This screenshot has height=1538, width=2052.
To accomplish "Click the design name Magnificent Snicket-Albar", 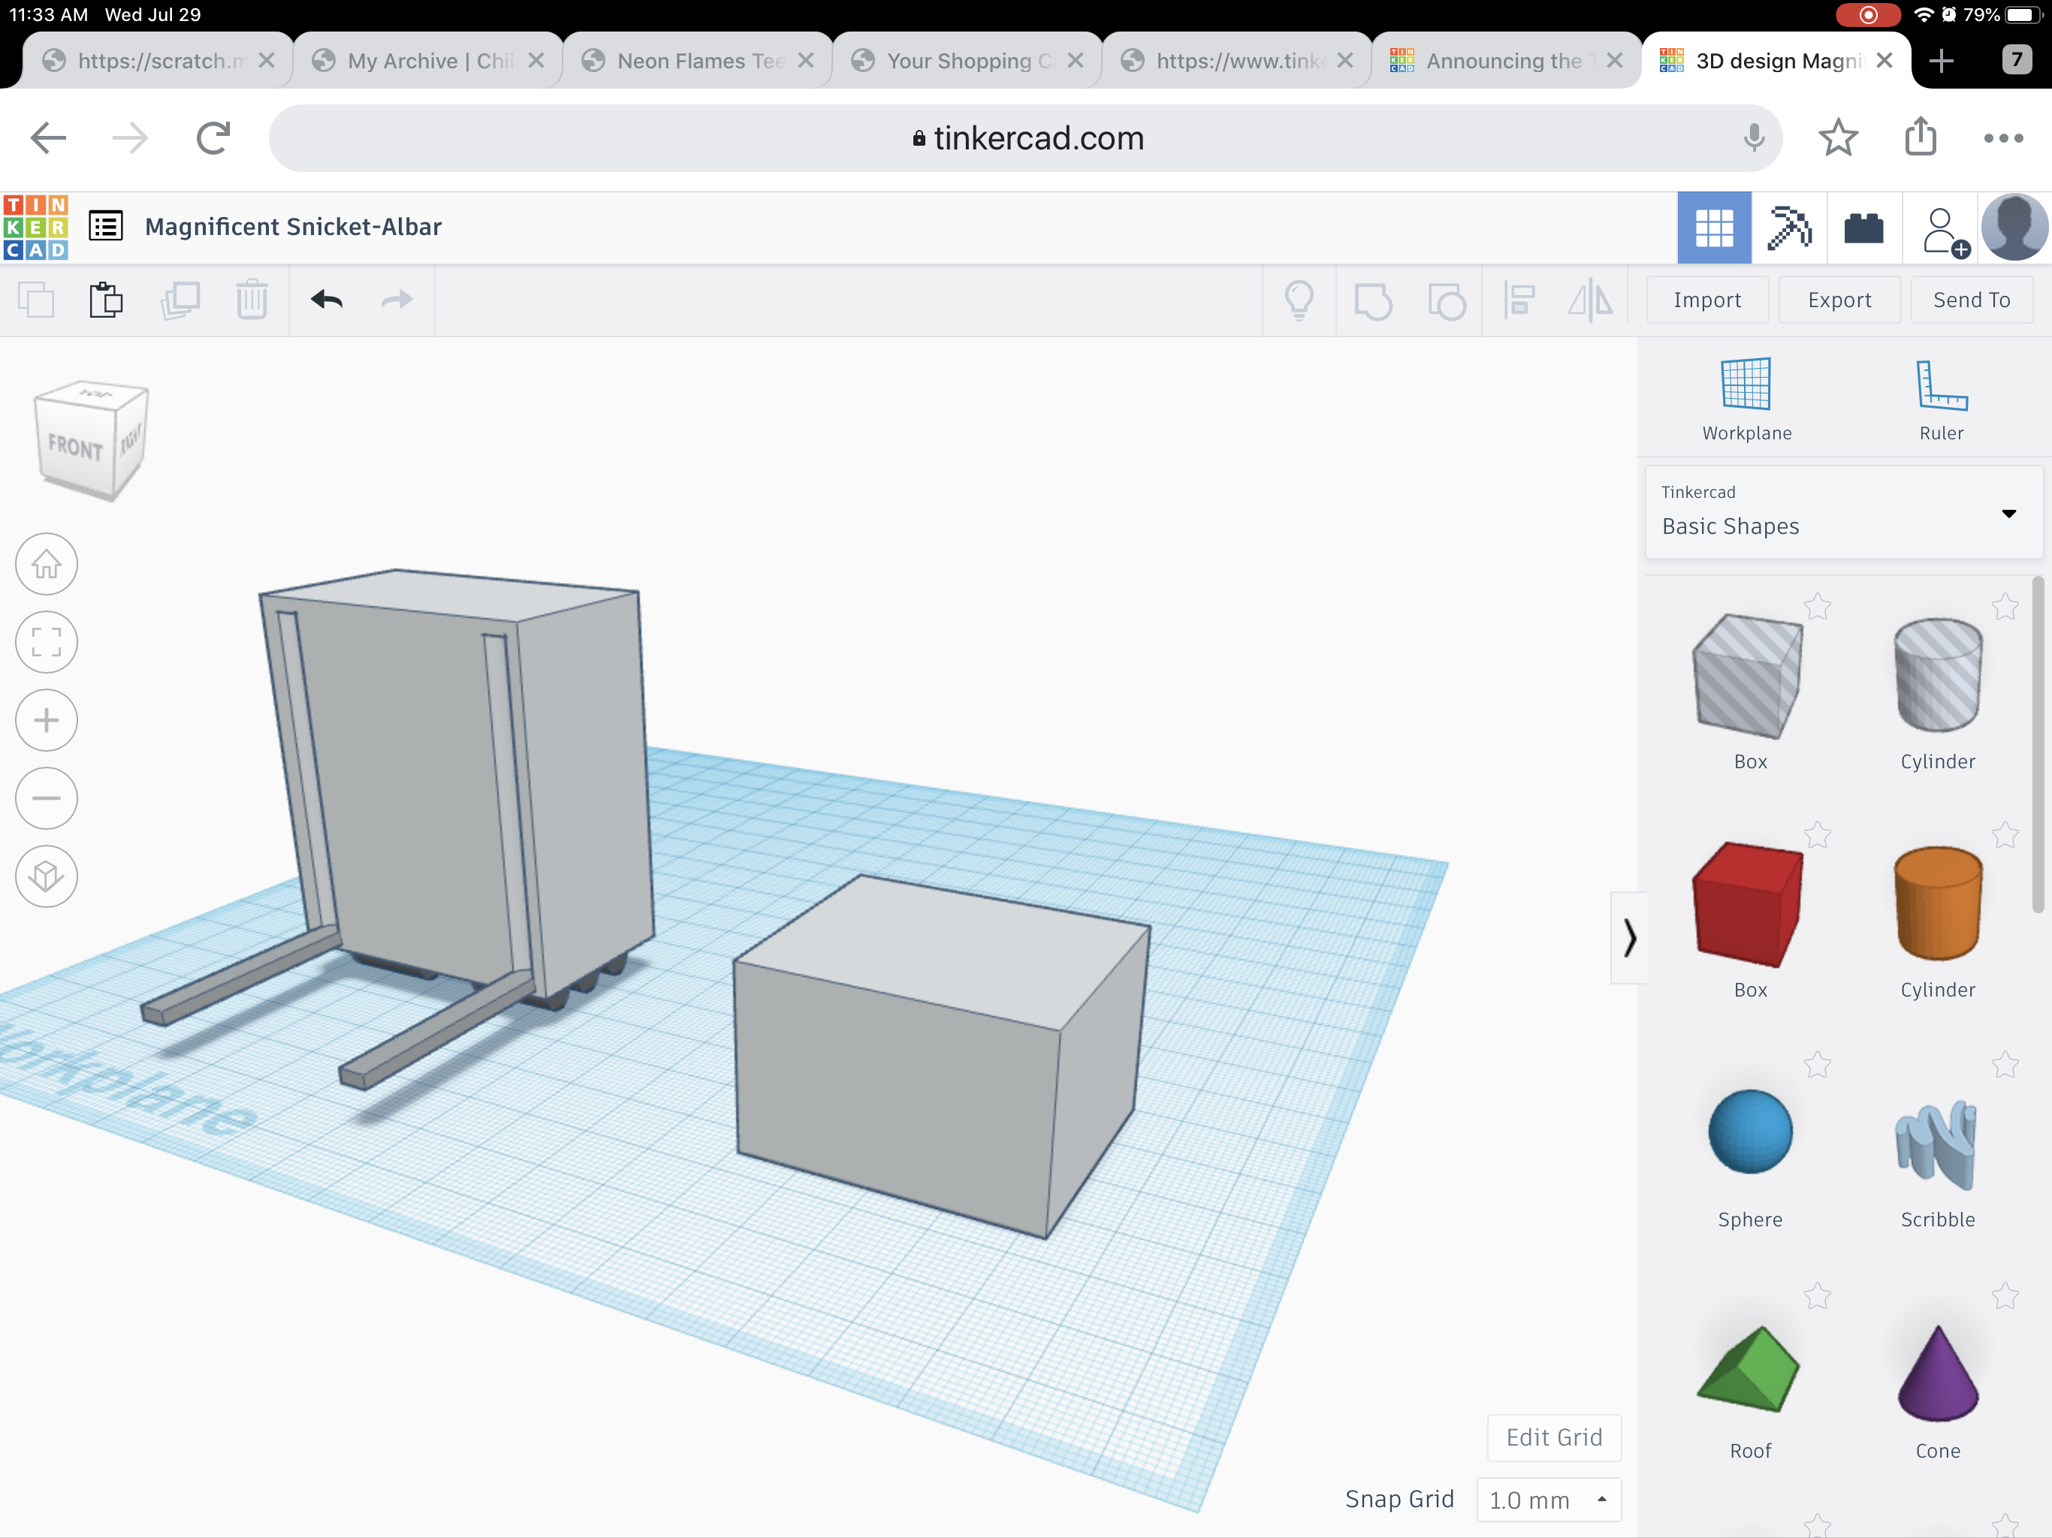I will pos(293,226).
